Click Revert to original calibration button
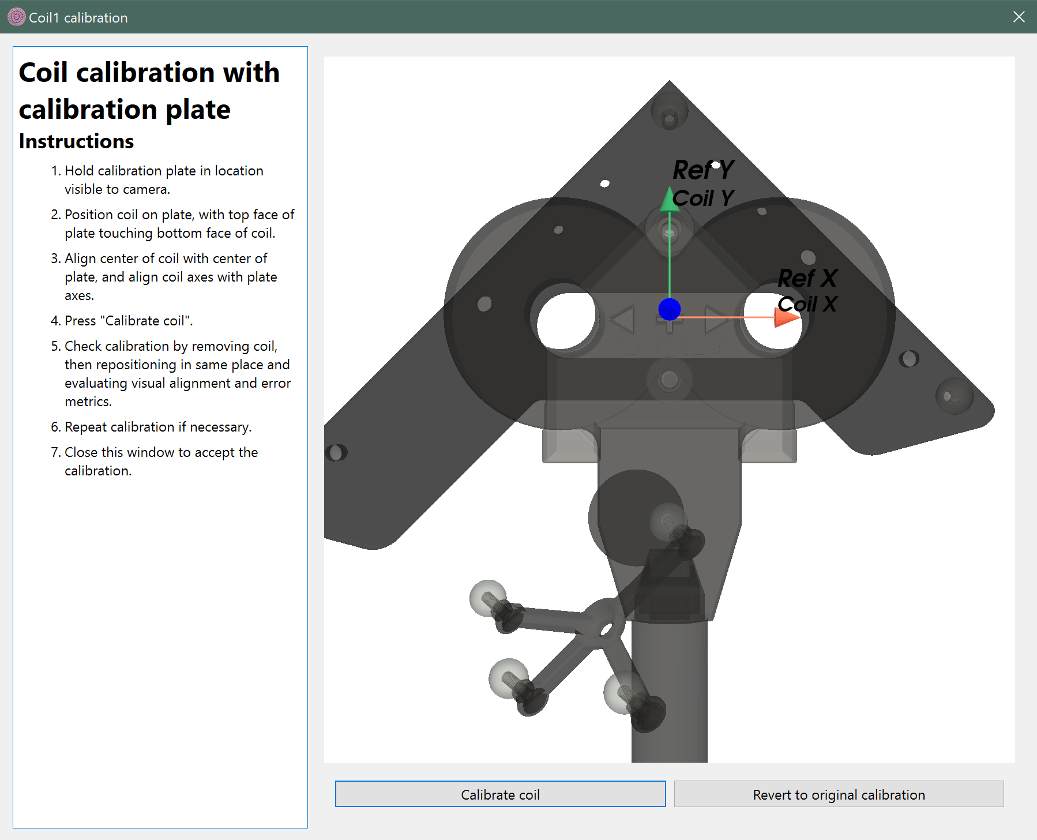The width and height of the screenshot is (1037, 840). pyautogui.click(x=839, y=794)
